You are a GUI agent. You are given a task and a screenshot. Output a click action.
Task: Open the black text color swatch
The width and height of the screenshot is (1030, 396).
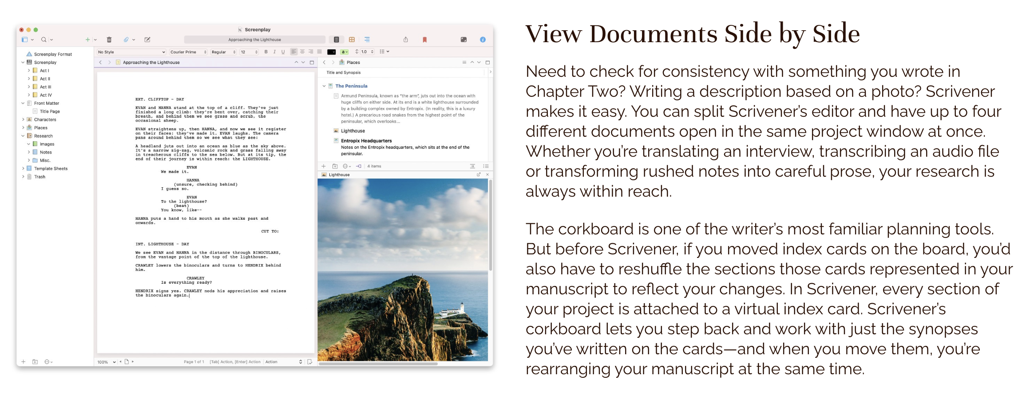[332, 52]
